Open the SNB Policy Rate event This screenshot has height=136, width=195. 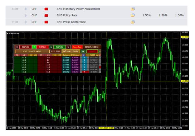67,15
